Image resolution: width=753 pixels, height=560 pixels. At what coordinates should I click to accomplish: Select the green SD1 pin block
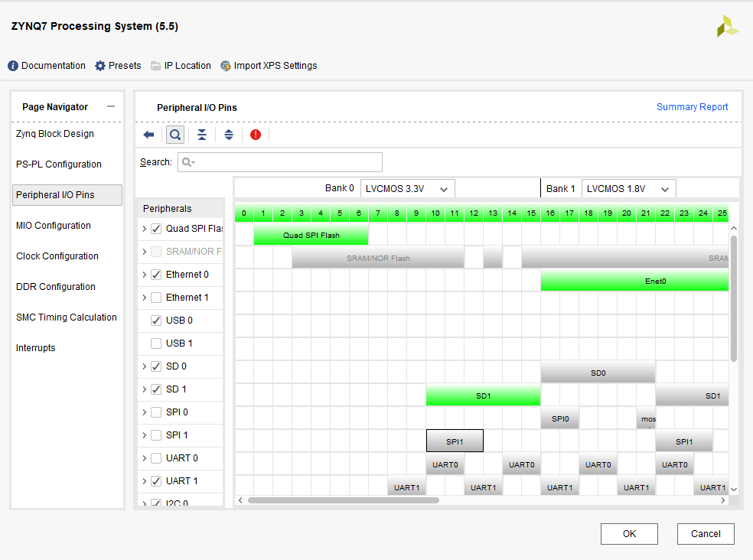pos(483,396)
